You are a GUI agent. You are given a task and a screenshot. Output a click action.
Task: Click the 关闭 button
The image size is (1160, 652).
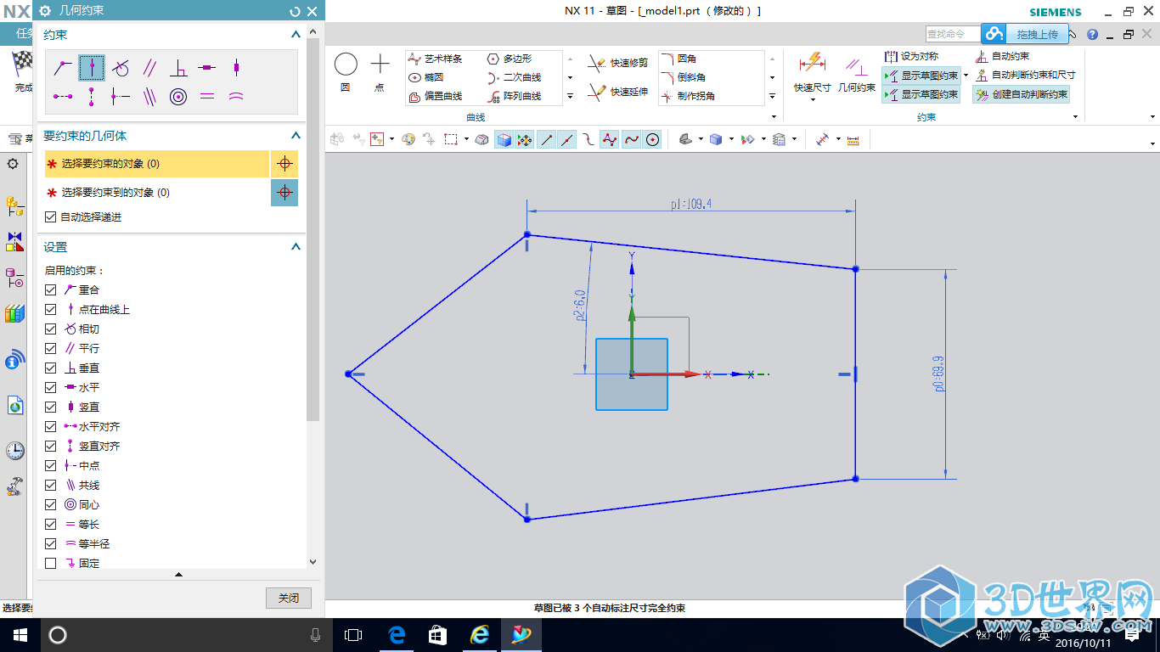pyautogui.click(x=289, y=598)
